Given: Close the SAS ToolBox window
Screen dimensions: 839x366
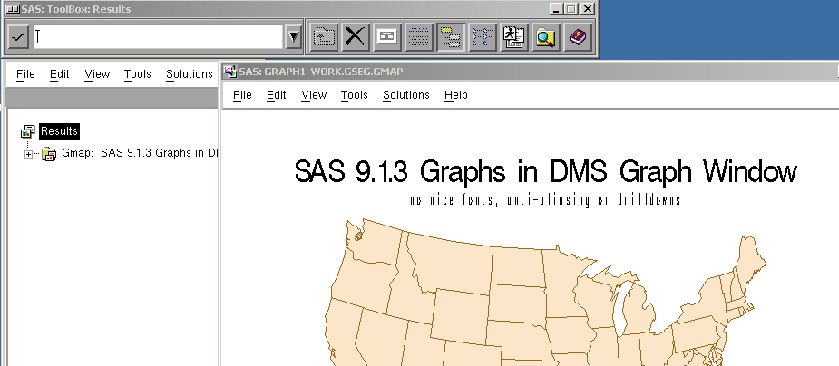Looking at the screenshot, I should 587,9.
